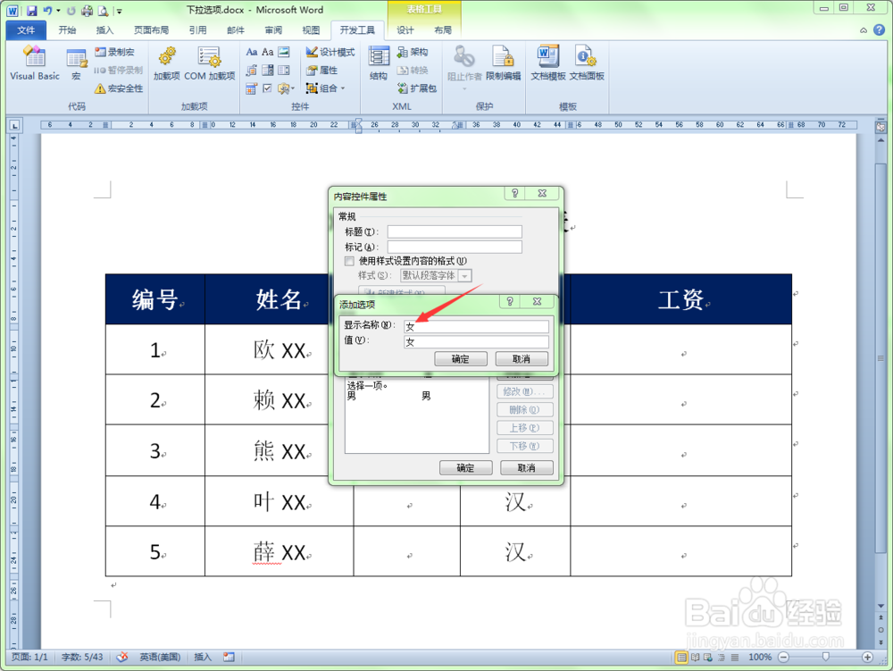Viewport: 893px width, 671px height.
Task: Open 限制编辑 restrict editing pane
Action: tap(504, 63)
